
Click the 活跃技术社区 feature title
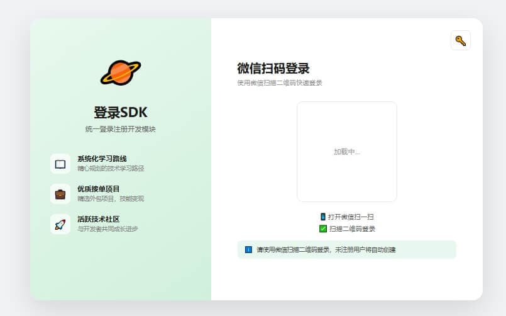tap(99, 219)
